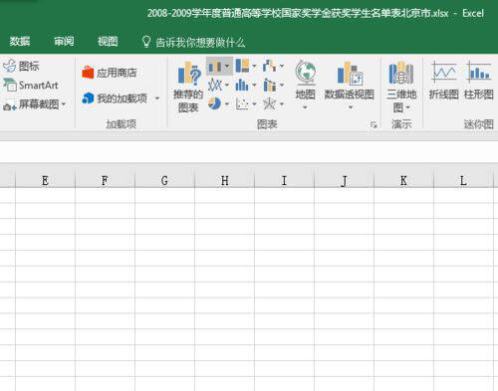Expand the scatter chart dropdown arrow
The image size is (498, 391).
coord(254,104)
